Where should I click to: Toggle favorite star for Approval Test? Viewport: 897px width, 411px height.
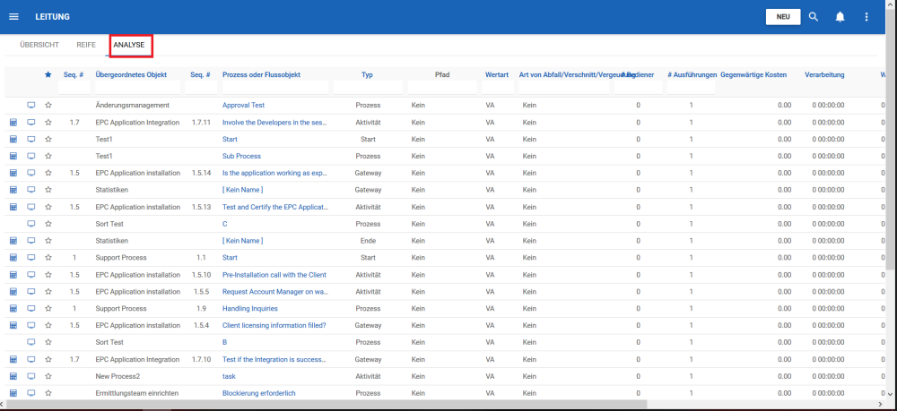click(48, 106)
